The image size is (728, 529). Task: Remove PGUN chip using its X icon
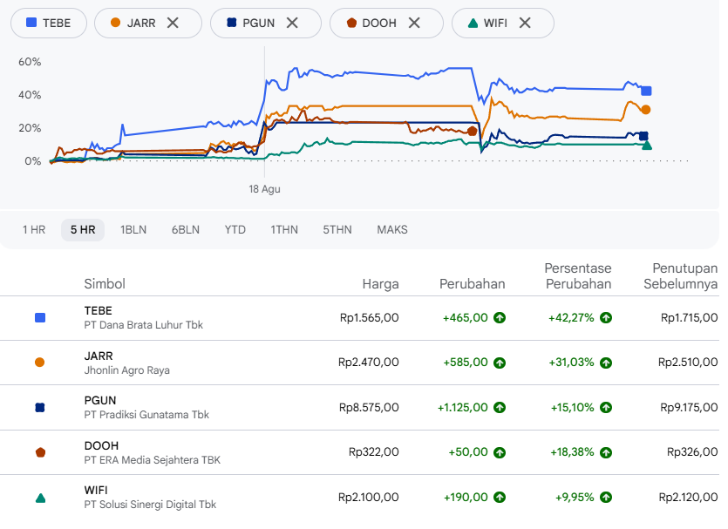coord(292,23)
